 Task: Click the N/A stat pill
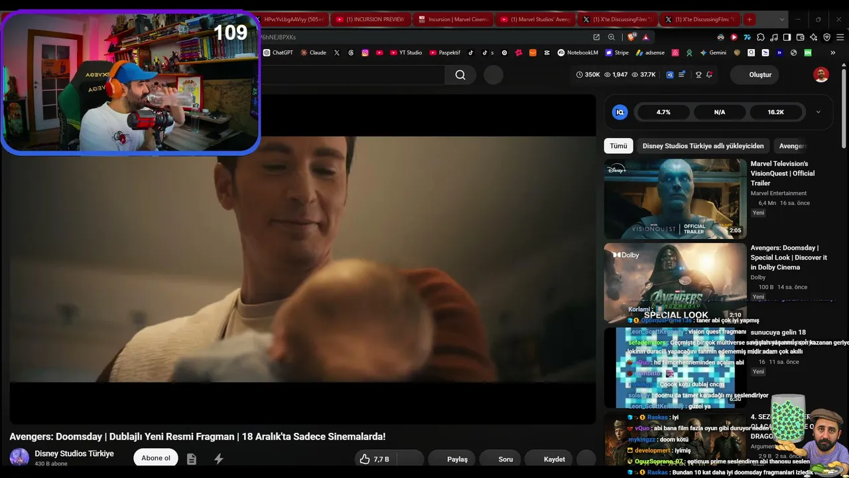point(720,112)
